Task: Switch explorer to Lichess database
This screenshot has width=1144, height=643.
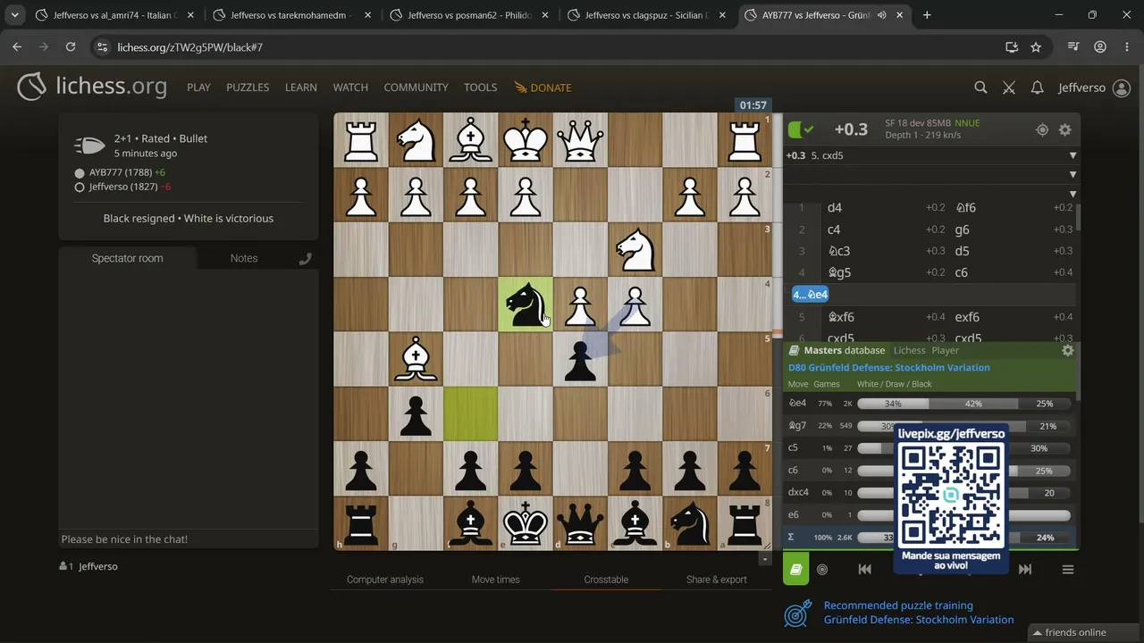Action: click(x=910, y=351)
